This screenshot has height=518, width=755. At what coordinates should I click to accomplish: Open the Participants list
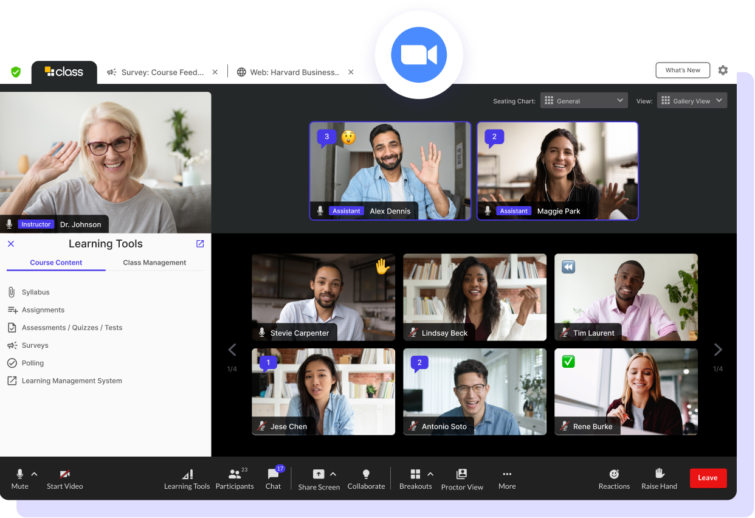tap(234, 474)
